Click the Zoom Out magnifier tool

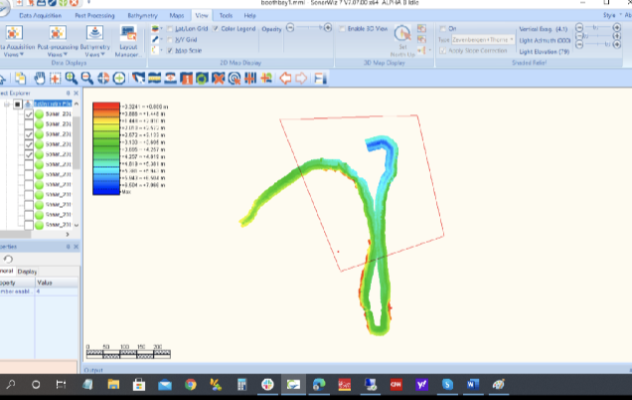pos(88,78)
